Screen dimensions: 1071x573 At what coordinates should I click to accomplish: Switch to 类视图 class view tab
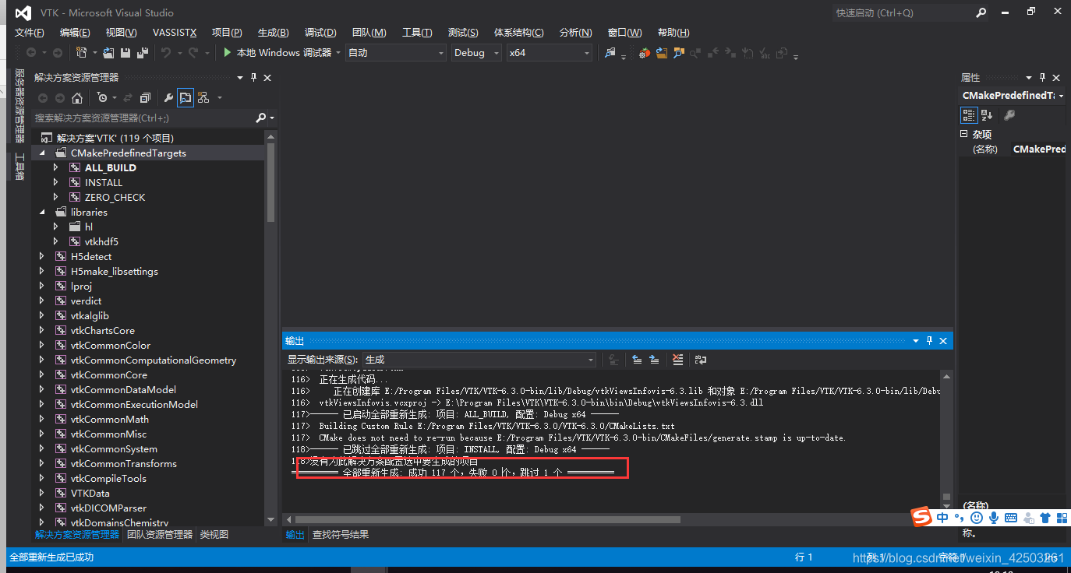click(x=214, y=535)
